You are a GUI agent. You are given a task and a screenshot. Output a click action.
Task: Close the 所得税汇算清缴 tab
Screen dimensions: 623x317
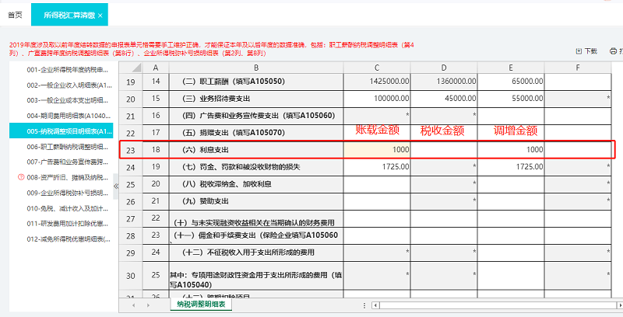100,16
